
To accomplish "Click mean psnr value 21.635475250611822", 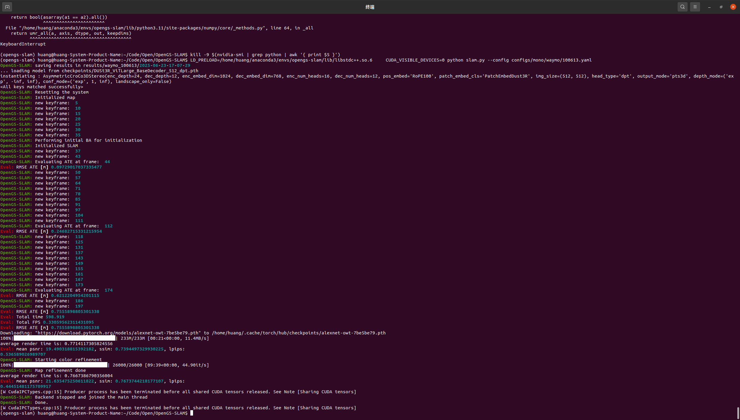I will coord(70,381).
